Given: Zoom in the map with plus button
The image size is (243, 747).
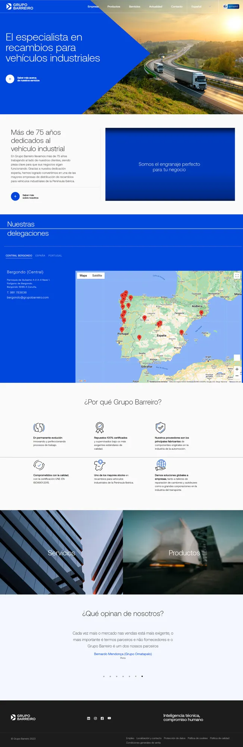Looking at the screenshot, I should click(237, 369).
